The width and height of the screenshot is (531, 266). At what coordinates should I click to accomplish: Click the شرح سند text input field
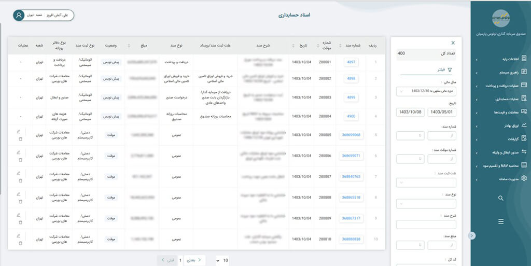click(426, 225)
